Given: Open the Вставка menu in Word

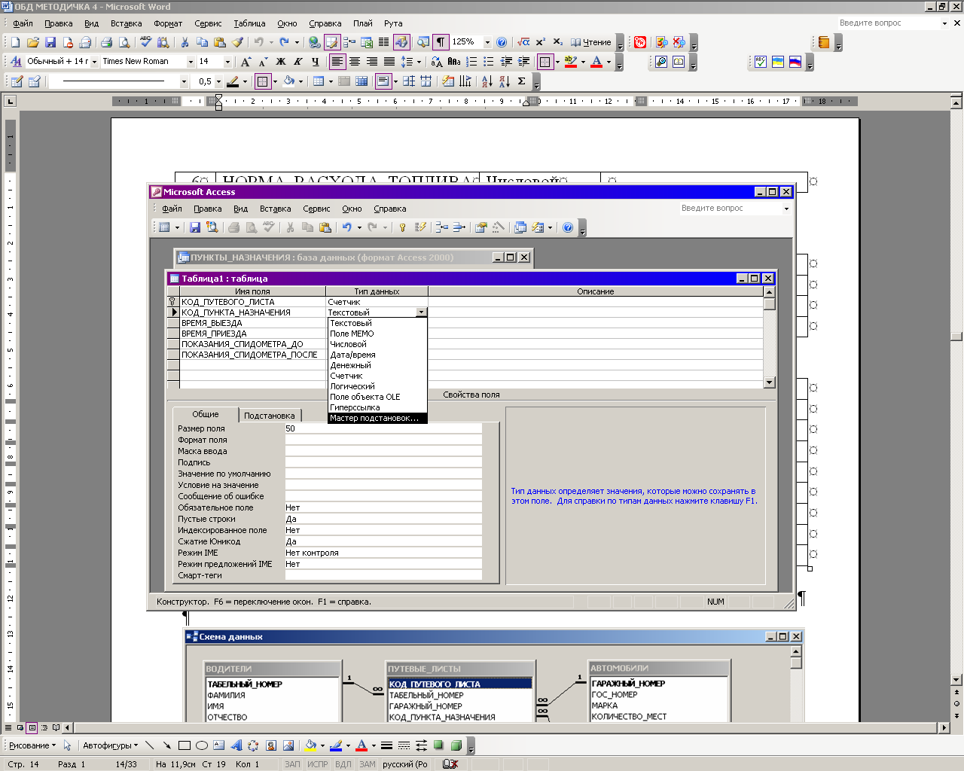Looking at the screenshot, I should point(126,23).
